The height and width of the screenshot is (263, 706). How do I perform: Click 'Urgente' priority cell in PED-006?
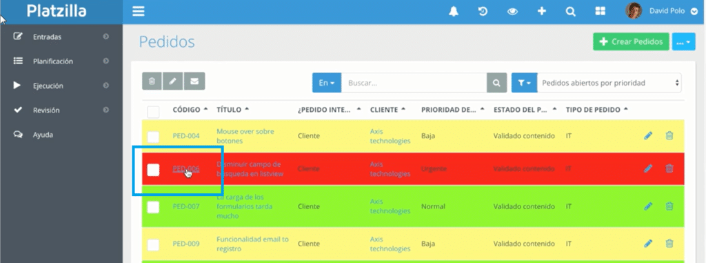pyautogui.click(x=434, y=168)
